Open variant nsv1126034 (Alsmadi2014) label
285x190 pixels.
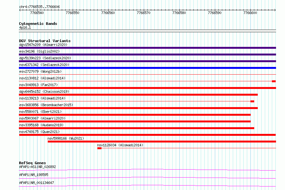120,145
